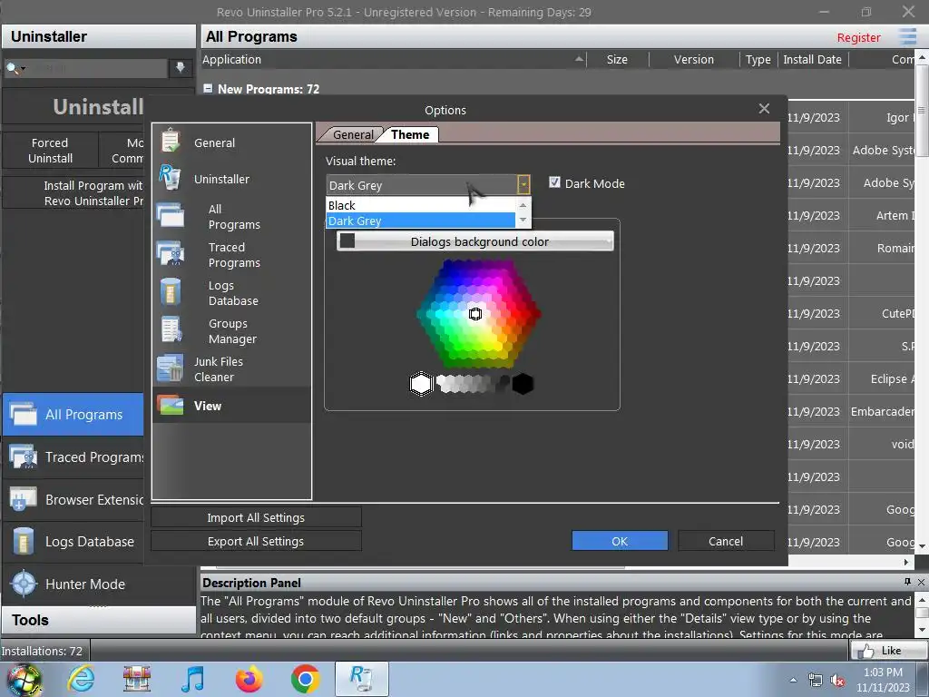Viewport: 929px width, 697px height.
Task: Sort by Install Date column header
Action: pos(812,59)
